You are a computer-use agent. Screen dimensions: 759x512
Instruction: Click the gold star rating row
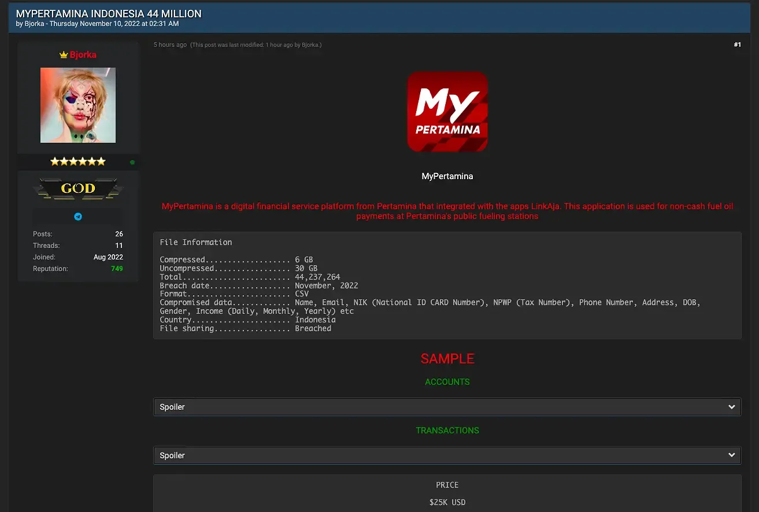coord(78,162)
